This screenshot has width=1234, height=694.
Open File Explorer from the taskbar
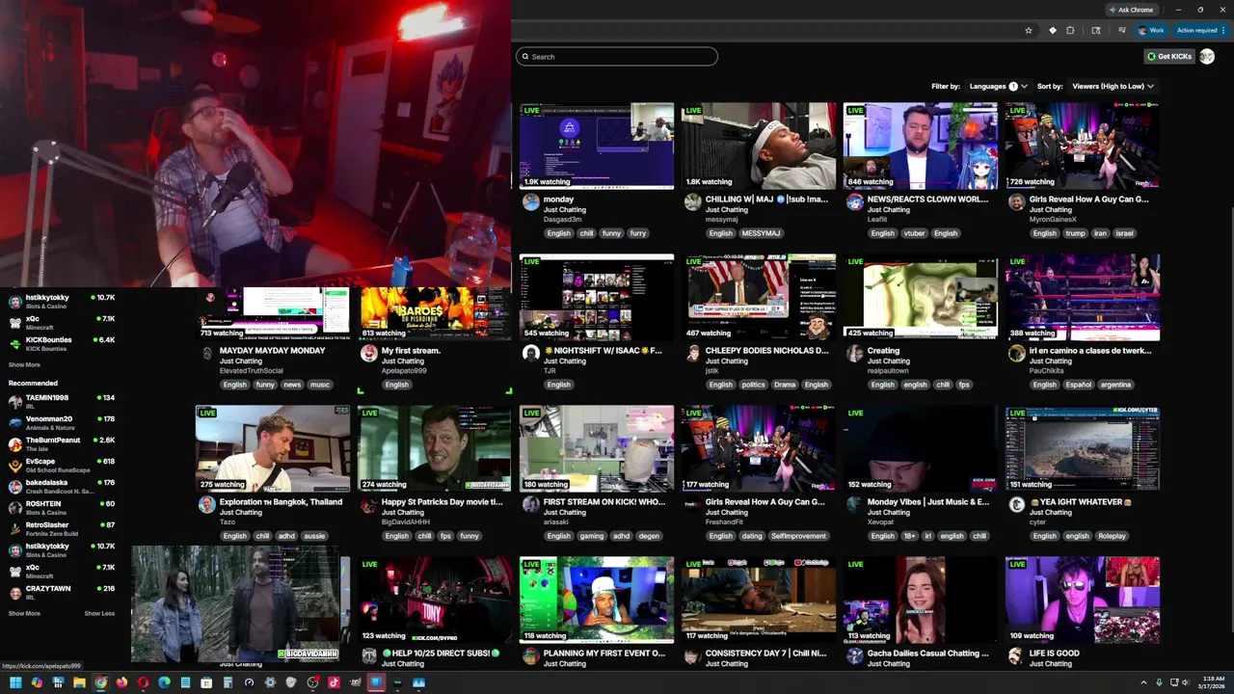pyautogui.click(x=79, y=682)
